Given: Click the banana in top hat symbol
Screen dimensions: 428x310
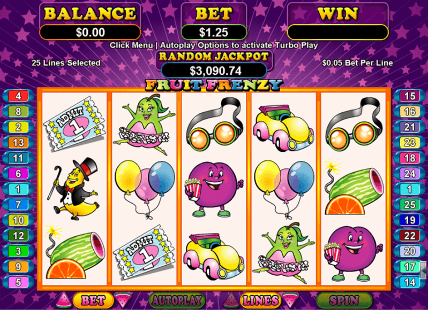Looking at the screenshot, I should [74, 189].
